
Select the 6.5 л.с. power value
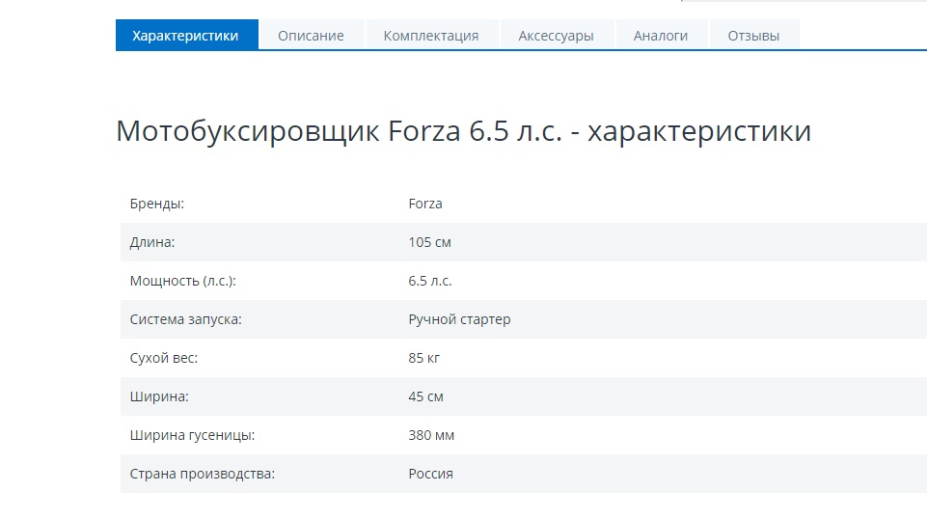coord(430,281)
